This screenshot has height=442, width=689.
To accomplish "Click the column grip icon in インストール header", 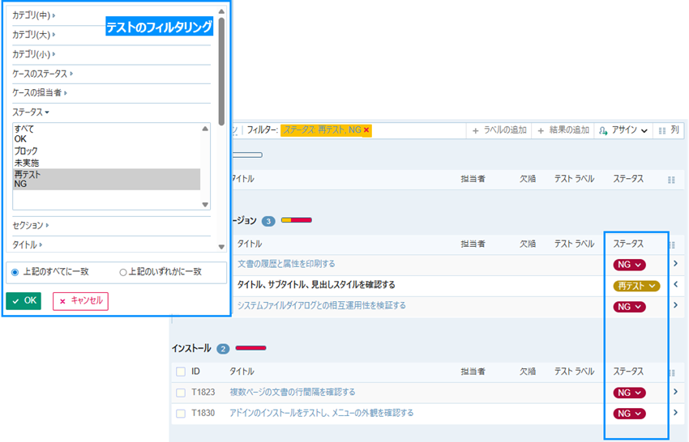I will pyautogui.click(x=671, y=372).
